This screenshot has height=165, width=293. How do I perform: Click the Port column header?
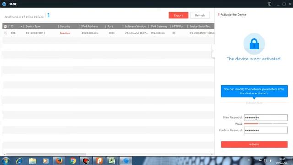coord(110,27)
